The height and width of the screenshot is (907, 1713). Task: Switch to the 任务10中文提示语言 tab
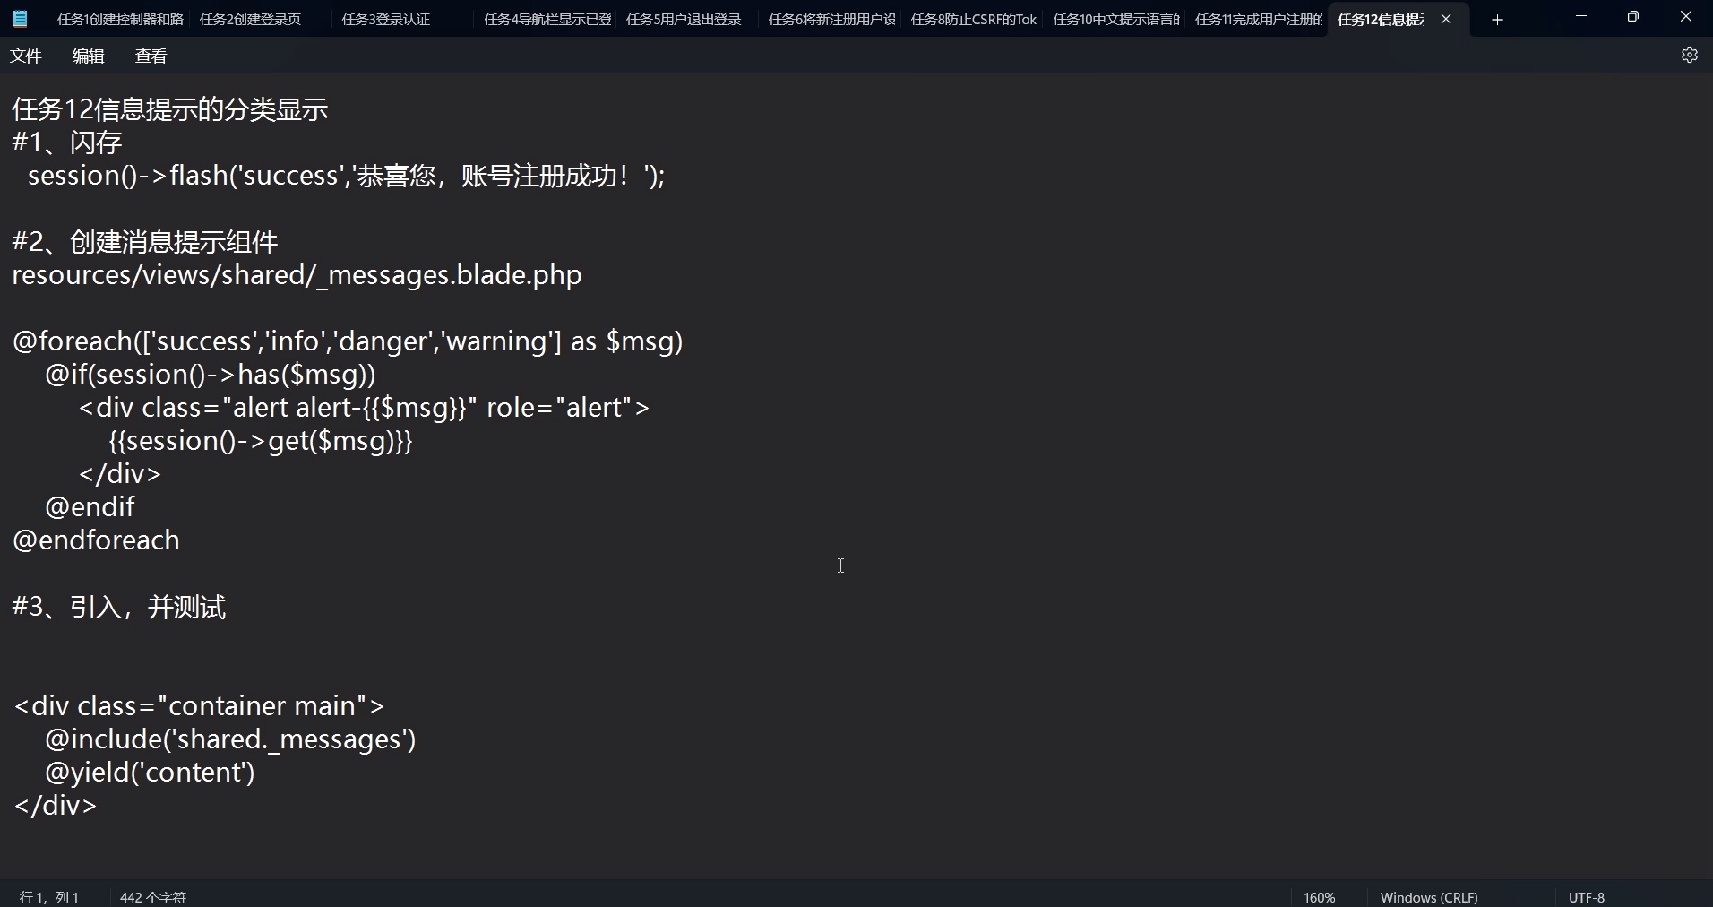[x=1116, y=19]
